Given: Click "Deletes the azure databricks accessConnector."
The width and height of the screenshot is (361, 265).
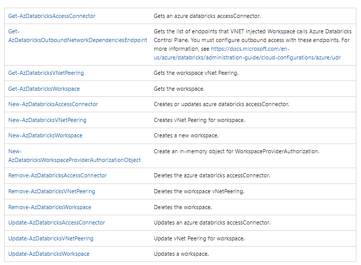Looking at the screenshot, I should tap(212, 175).
